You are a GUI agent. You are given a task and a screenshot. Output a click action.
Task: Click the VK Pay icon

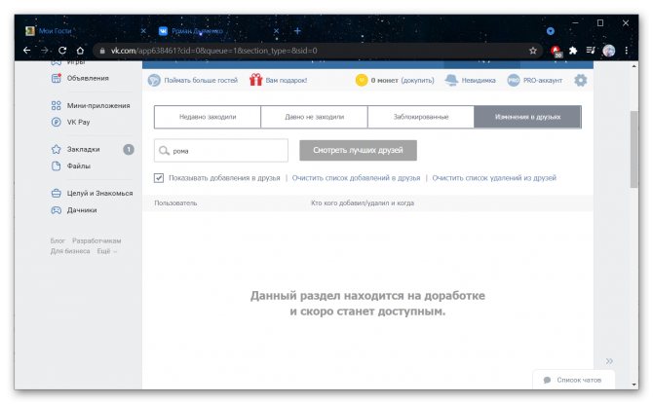[x=57, y=122]
